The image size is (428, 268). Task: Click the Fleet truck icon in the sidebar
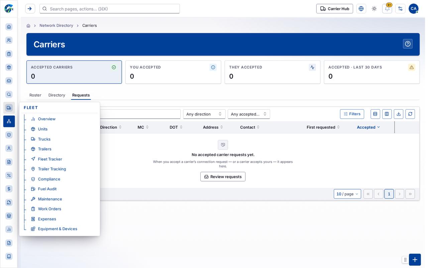[9, 108]
